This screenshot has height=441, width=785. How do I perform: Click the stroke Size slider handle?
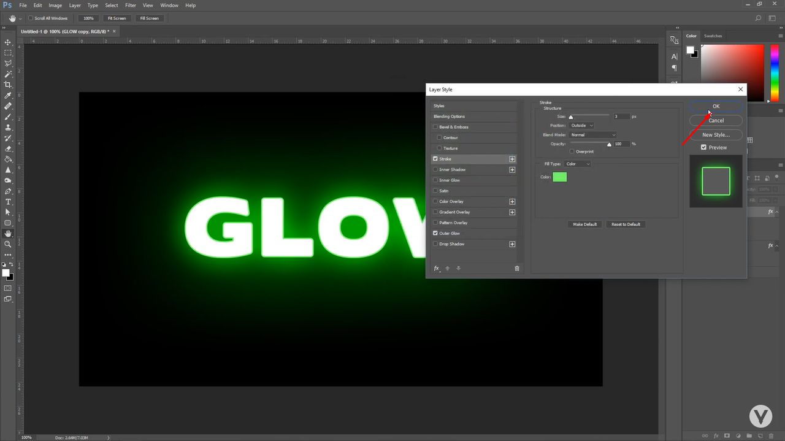click(x=570, y=117)
